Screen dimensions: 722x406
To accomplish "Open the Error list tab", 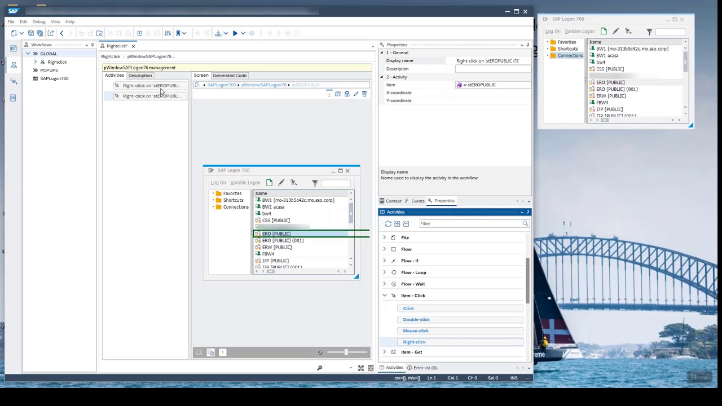I will tap(422, 368).
